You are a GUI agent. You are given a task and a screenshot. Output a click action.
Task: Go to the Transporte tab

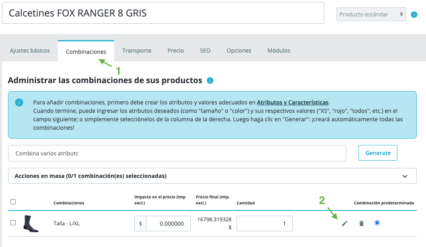tap(137, 51)
